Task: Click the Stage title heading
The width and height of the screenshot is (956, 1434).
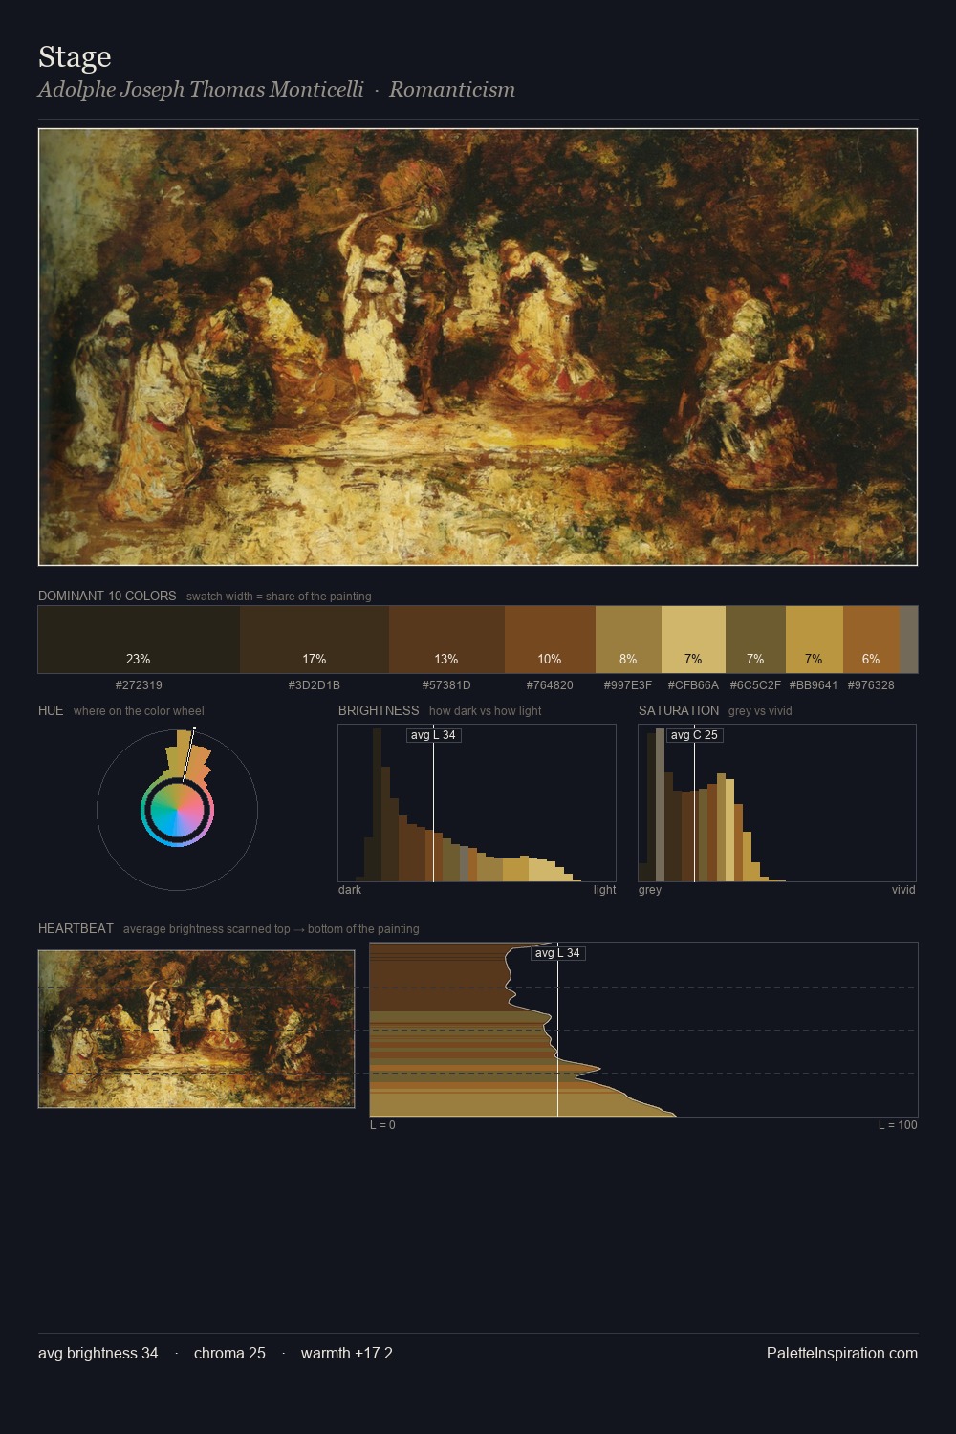Action: pyautogui.click(x=75, y=57)
